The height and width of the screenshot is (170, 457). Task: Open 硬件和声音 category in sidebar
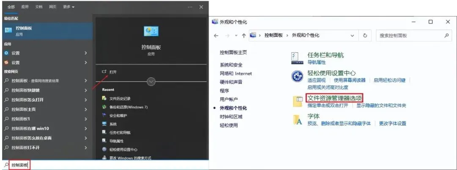[x=231, y=82]
